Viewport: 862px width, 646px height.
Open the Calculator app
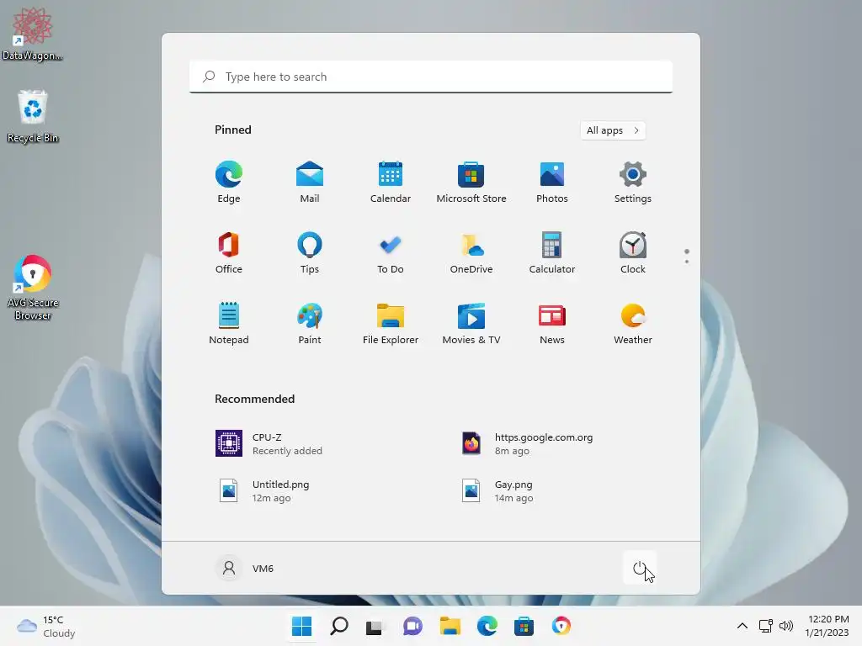click(552, 252)
